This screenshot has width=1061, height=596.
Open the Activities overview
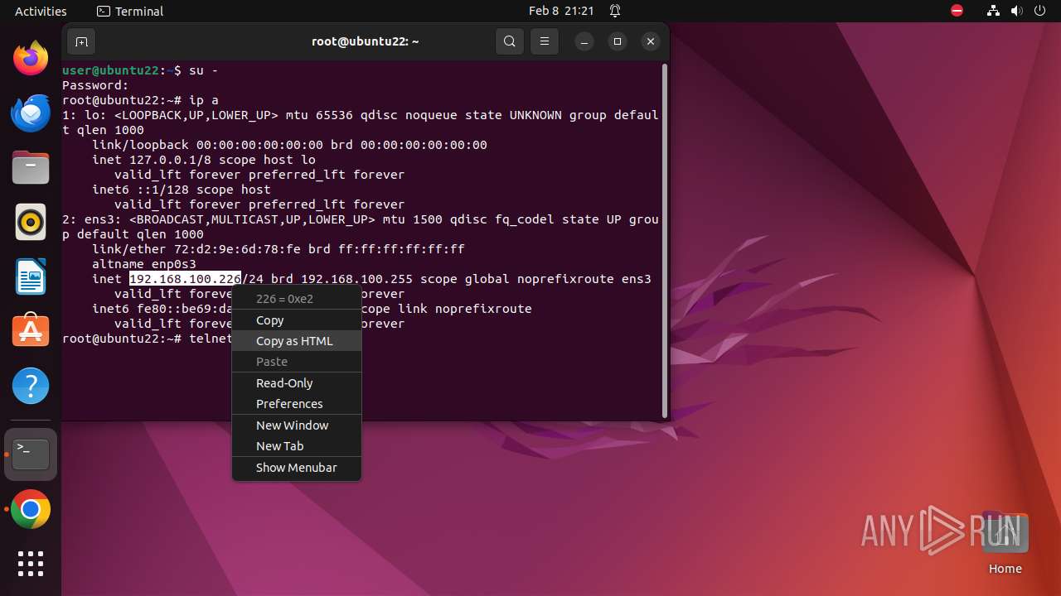click(41, 11)
